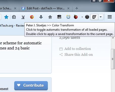Click the alarm clock toolbar icon
This screenshot has height=92, width=115.
point(68,17)
